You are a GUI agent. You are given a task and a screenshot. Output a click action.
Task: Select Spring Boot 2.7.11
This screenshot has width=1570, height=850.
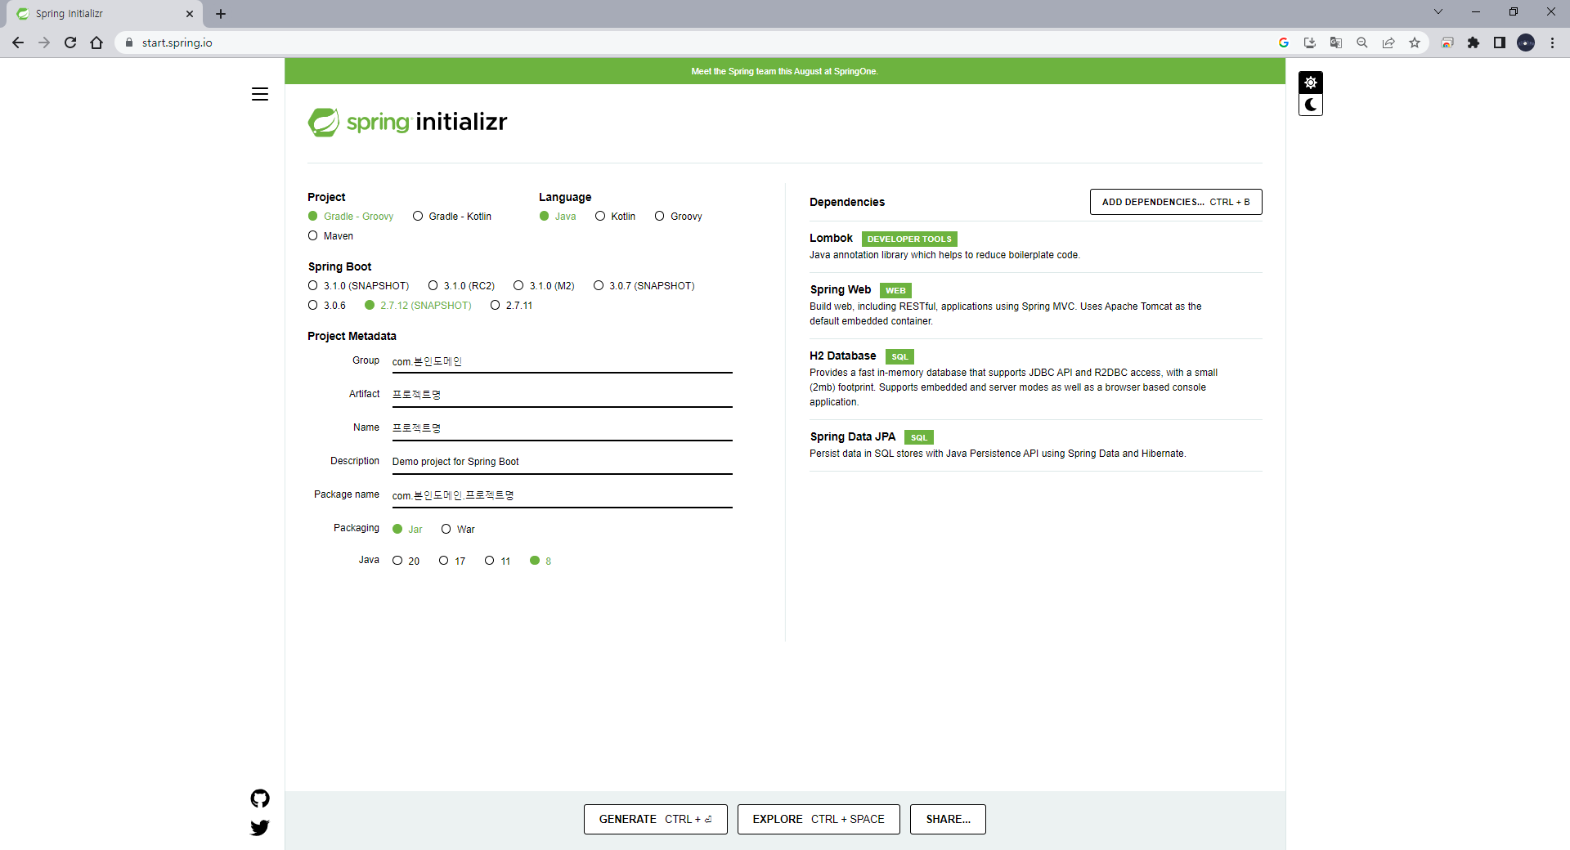point(511,306)
